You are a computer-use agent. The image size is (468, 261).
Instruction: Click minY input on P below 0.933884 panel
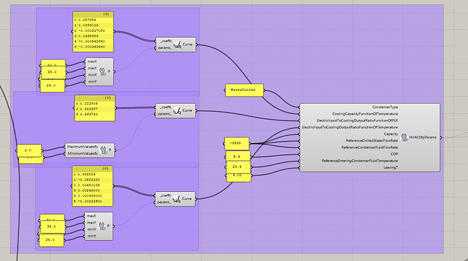click(x=92, y=236)
